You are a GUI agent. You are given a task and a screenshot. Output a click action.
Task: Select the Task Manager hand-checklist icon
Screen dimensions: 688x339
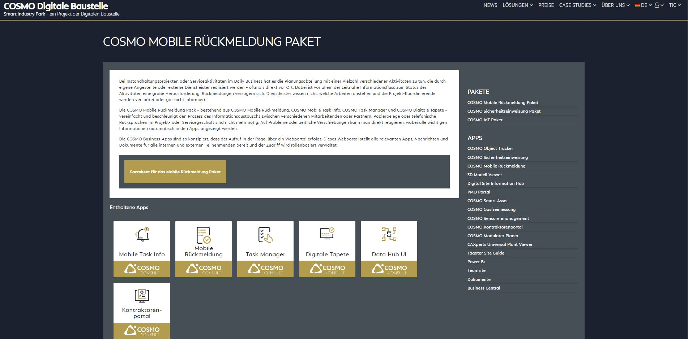tap(265, 235)
